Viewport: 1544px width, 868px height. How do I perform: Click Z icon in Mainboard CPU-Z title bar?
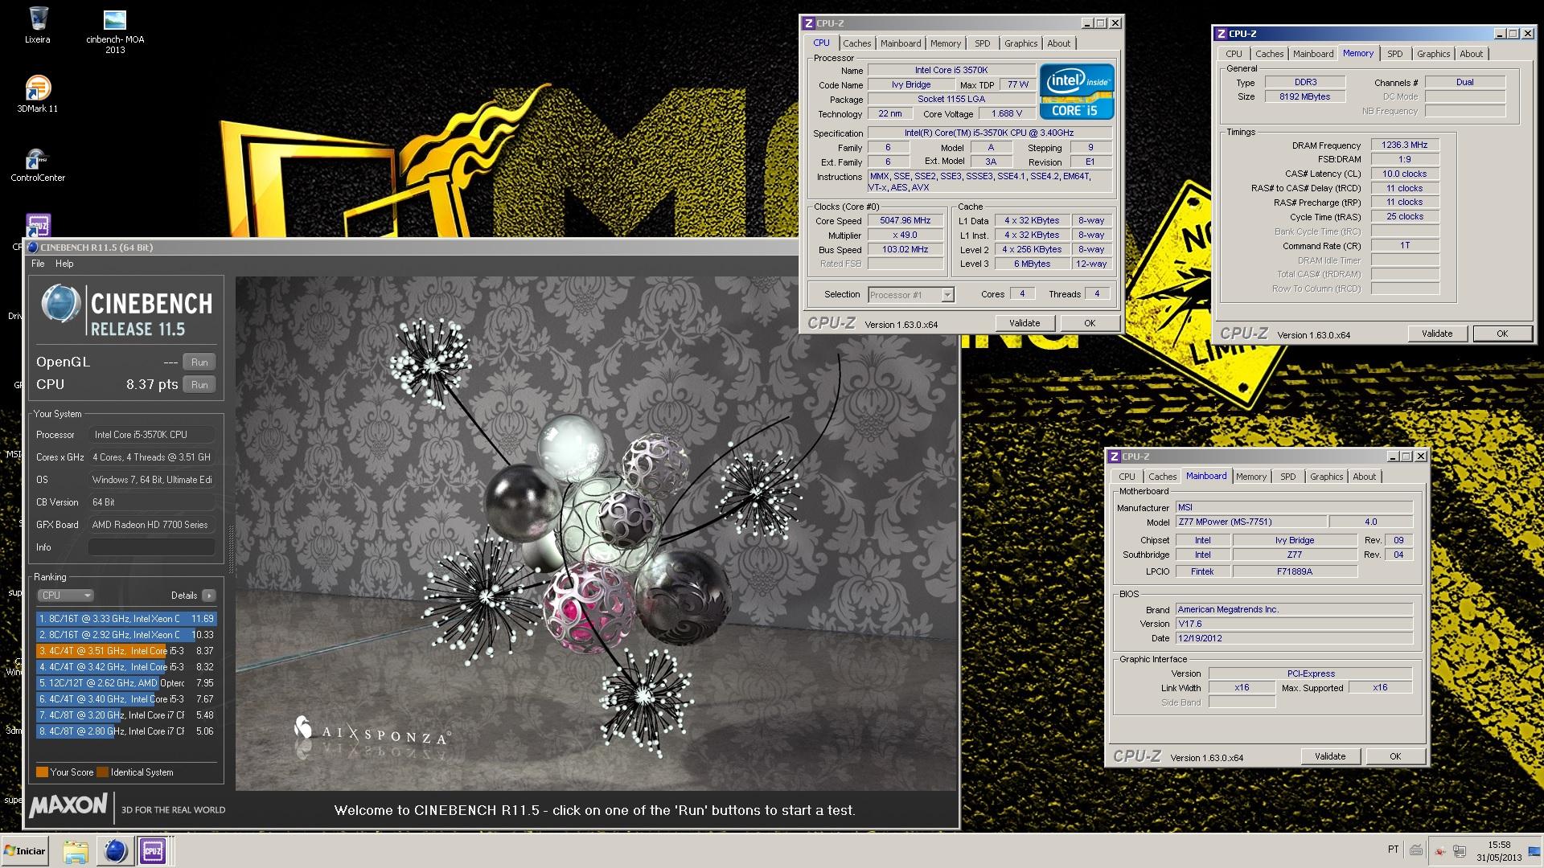point(1115,457)
